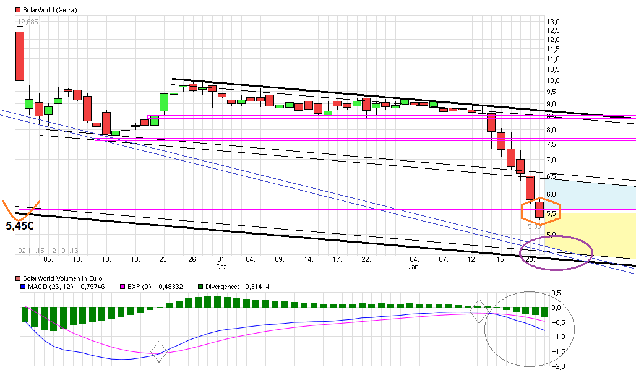The image size is (636, 375).
Task: Click the 22. date axis label
Action: pyautogui.click(x=366, y=259)
